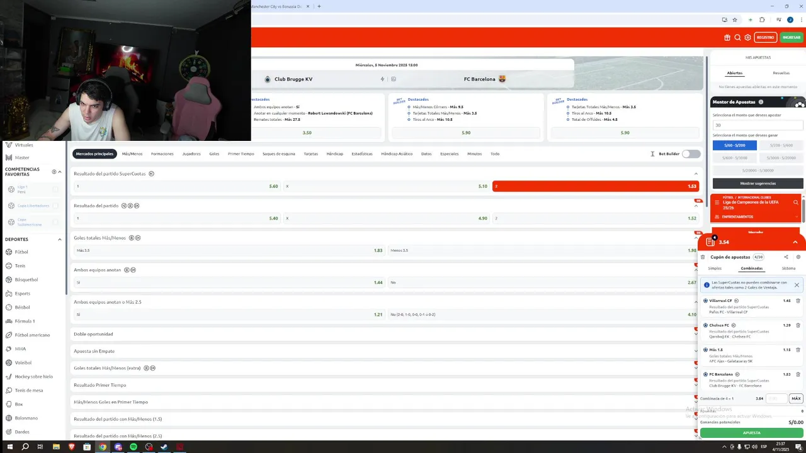Select the Tenis de mesa icon
Viewport: 806px width, 453px height.
[x=9, y=390]
